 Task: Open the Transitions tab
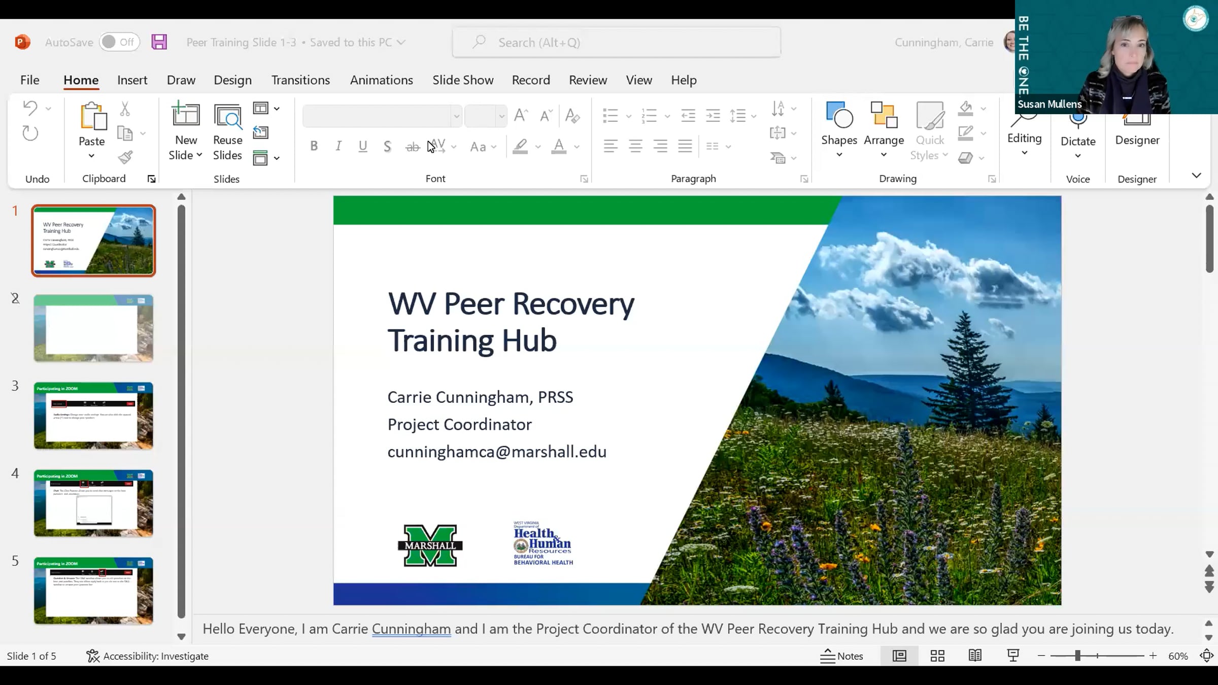click(300, 80)
